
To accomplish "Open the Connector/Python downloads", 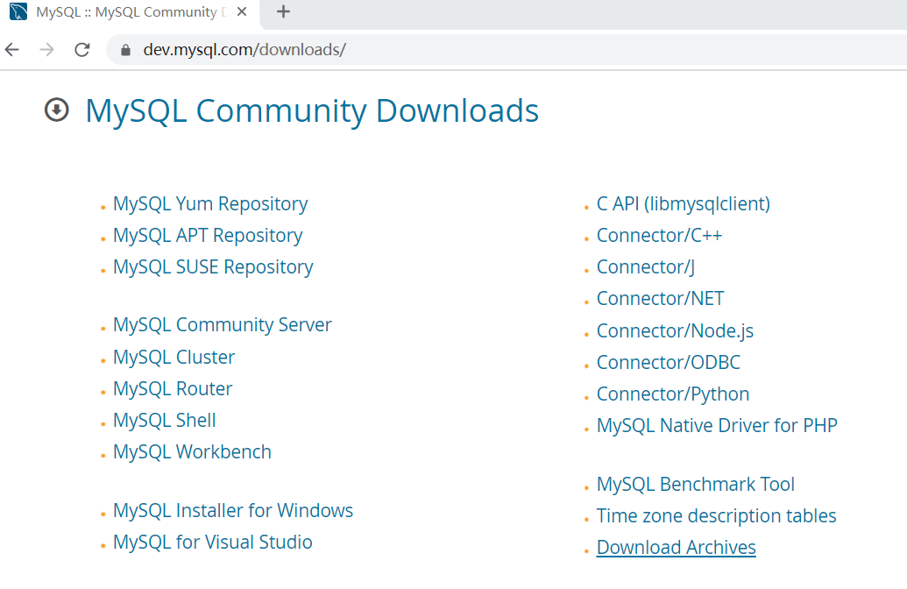I will (x=672, y=394).
